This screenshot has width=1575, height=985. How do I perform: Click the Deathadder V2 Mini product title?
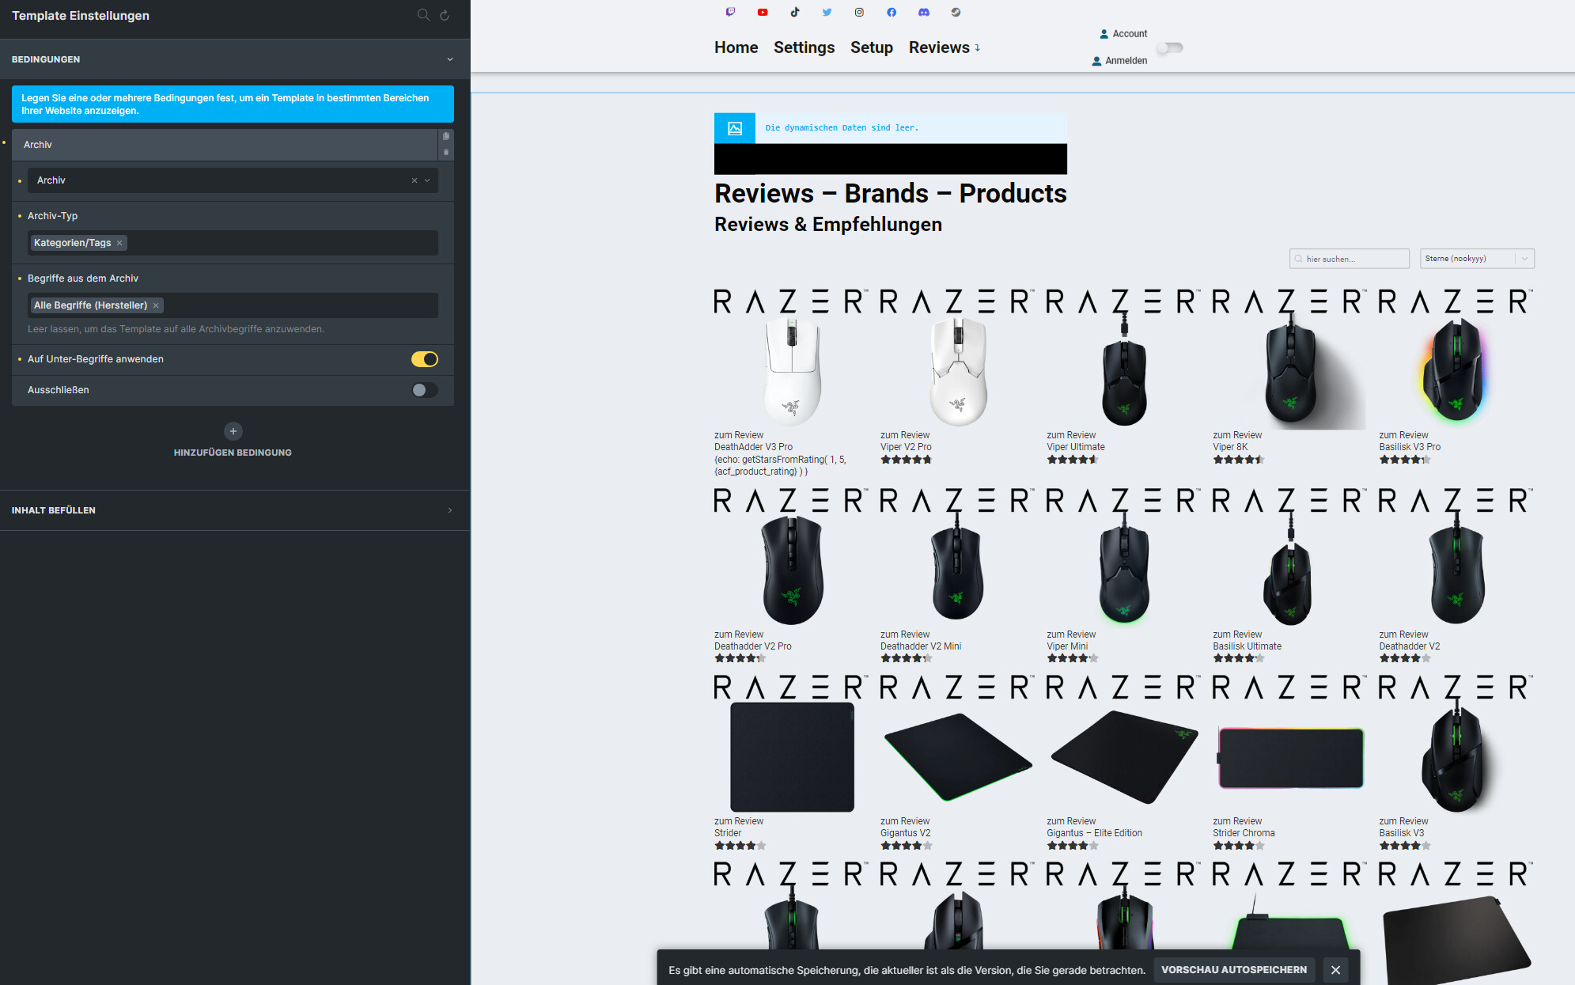pyautogui.click(x=921, y=646)
